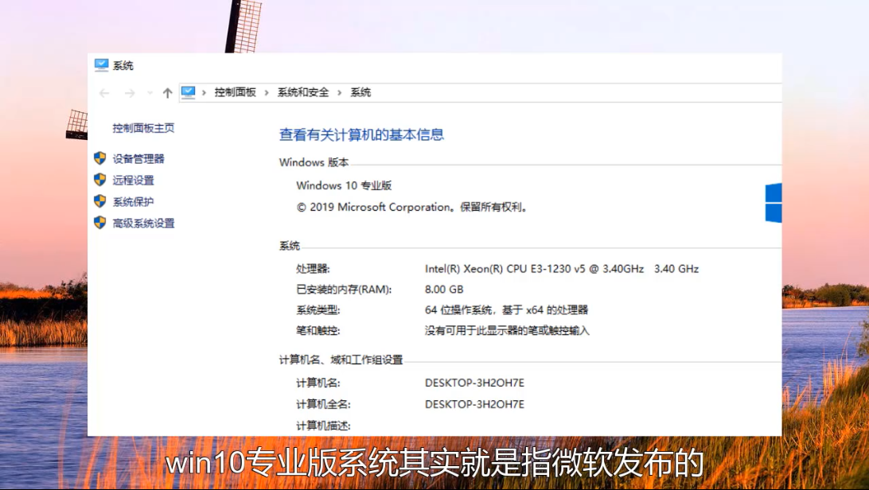Click the 计算机名、域和工作组设置 section header
This screenshot has height=490, width=869.
[x=341, y=360]
